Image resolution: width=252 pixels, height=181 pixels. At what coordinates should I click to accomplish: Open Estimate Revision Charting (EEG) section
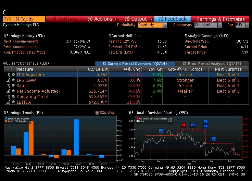[x=158, y=113]
